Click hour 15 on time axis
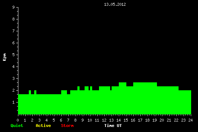 (126, 120)
